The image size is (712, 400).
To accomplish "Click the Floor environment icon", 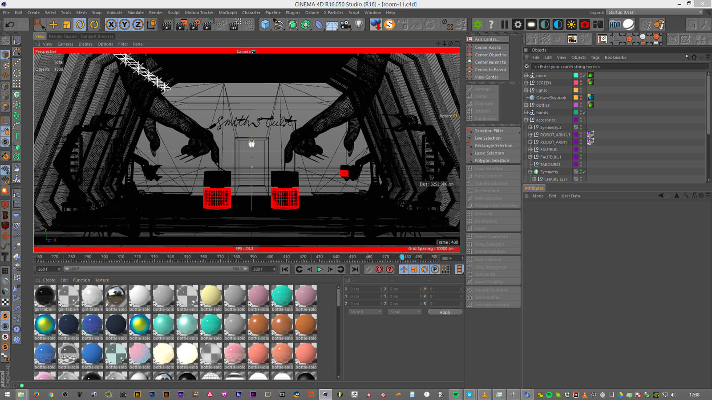I will (332, 24).
